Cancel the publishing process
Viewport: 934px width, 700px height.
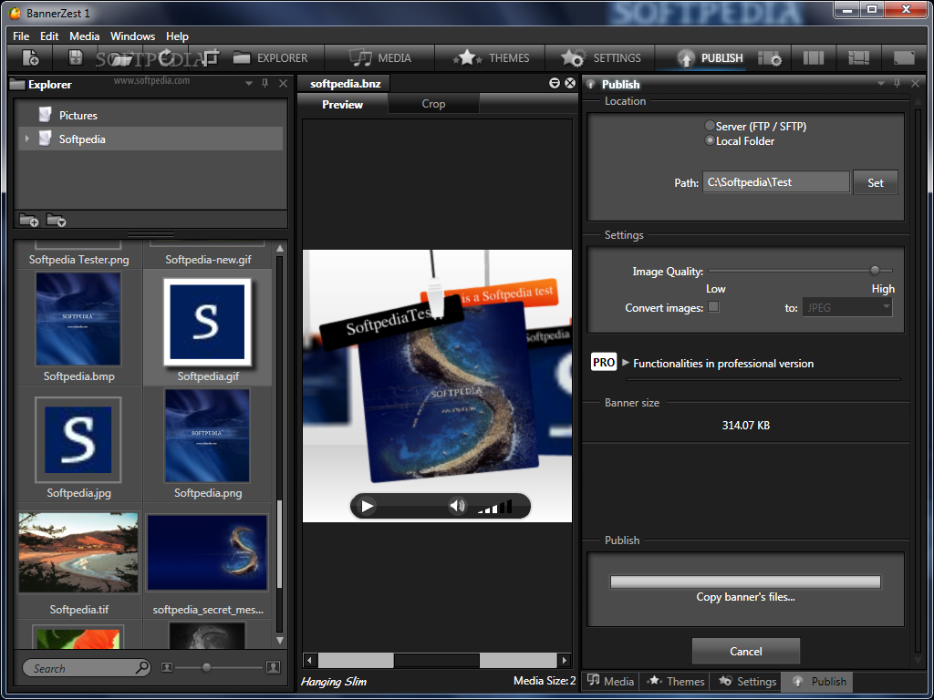(746, 651)
